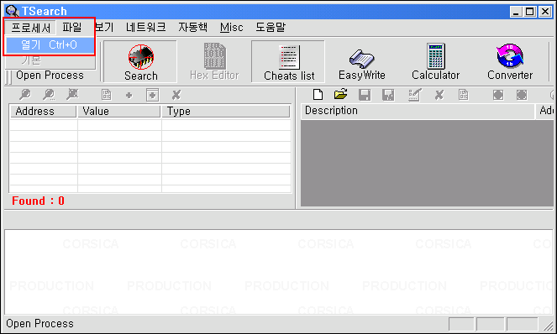This screenshot has height=334, width=557.
Task: Open the 도움말 help menu
Action: point(271,28)
